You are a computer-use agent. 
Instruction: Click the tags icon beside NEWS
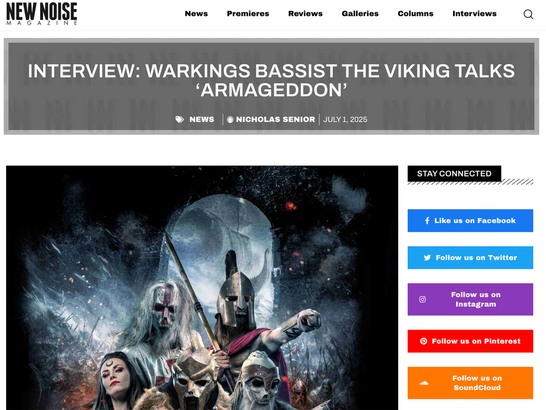[x=180, y=120]
